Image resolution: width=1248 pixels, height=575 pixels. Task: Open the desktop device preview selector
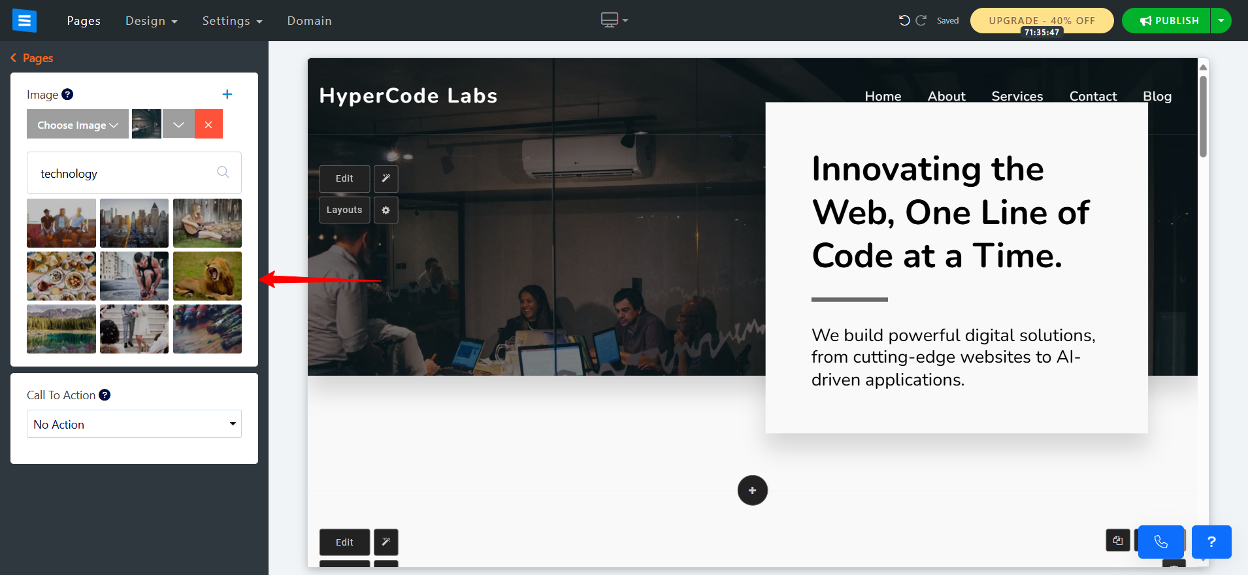coord(614,20)
